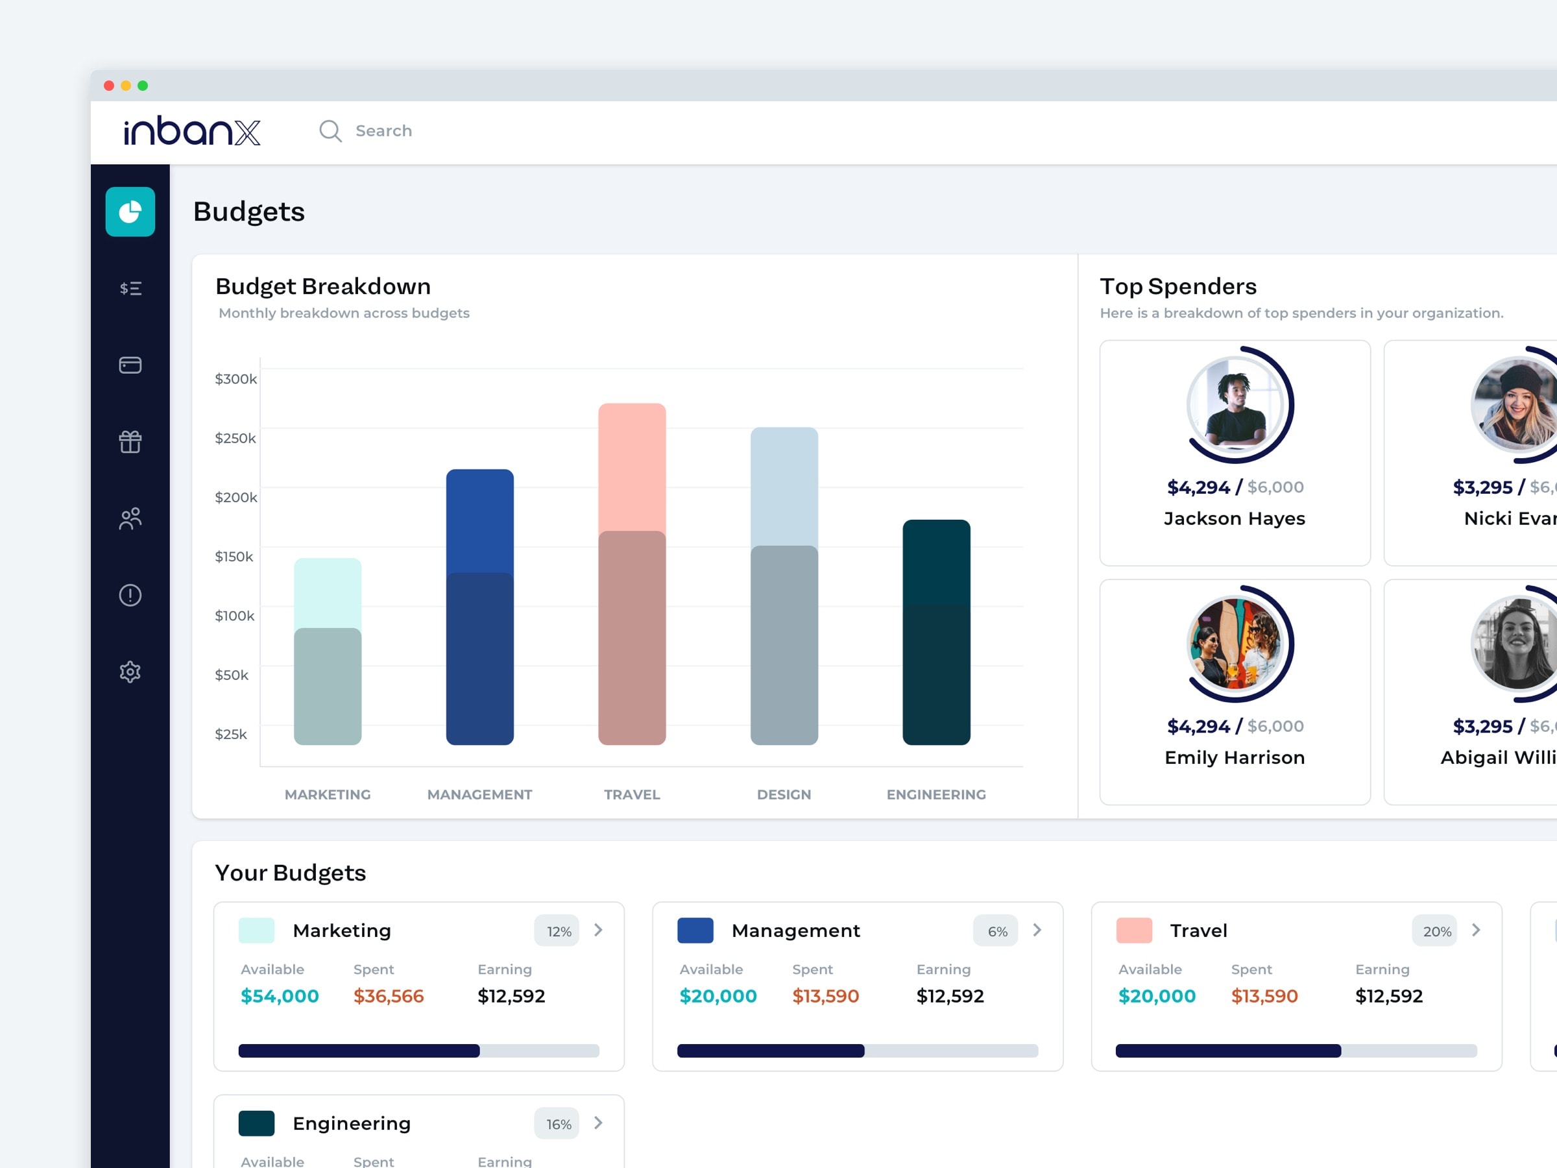Click the Travel budget card title

point(1199,931)
